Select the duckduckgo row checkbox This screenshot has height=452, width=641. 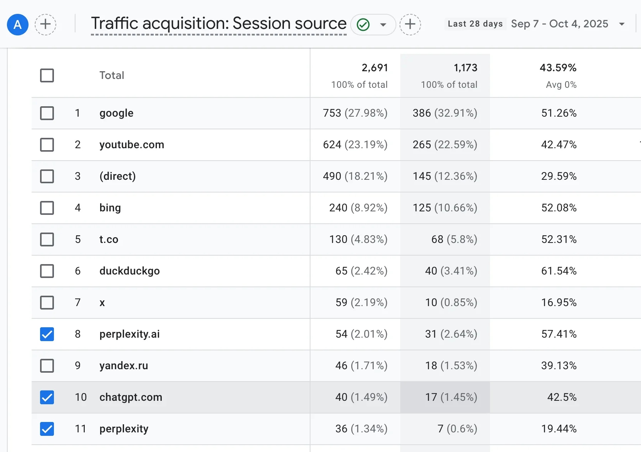[x=47, y=271]
